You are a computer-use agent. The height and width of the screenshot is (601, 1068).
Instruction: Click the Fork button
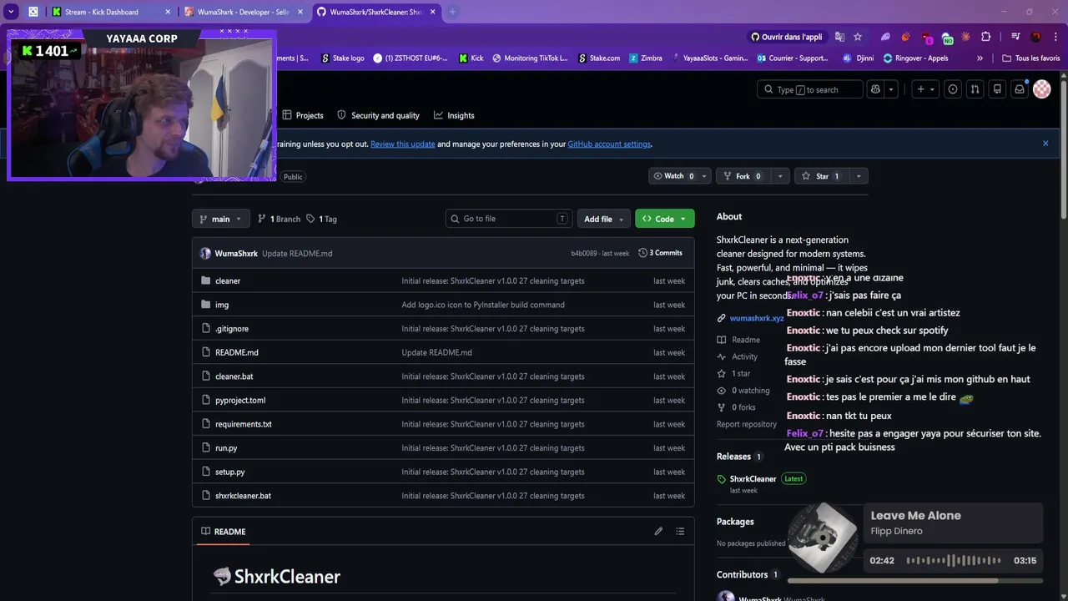(x=743, y=176)
